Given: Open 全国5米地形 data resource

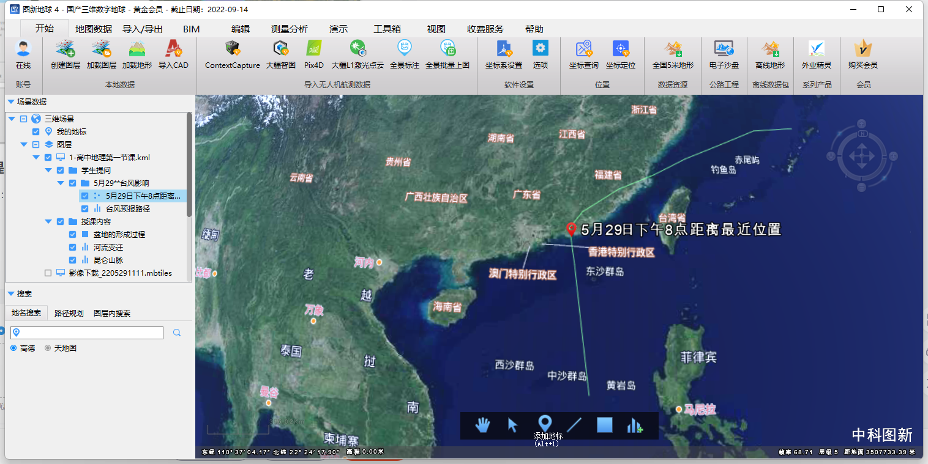Looking at the screenshot, I should pyautogui.click(x=673, y=49).
